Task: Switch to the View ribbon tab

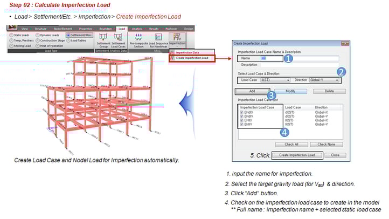Action: 25,29
